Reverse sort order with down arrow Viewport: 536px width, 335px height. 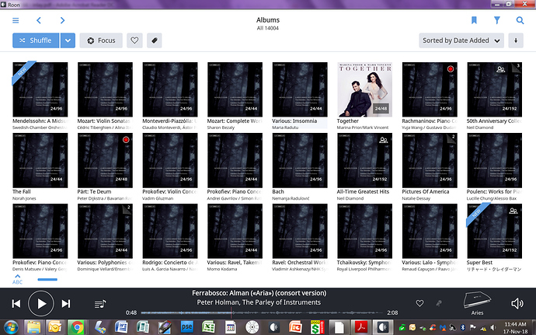tap(516, 40)
